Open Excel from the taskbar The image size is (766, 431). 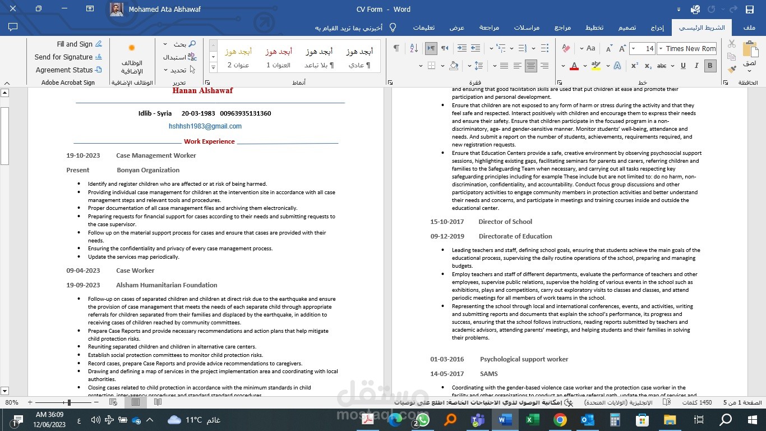pos(529,419)
